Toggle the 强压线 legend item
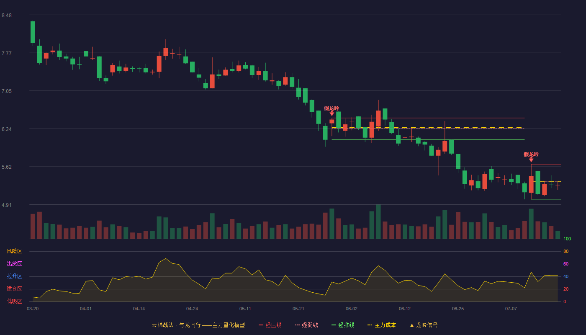 pyautogui.click(x=270, y=325)
